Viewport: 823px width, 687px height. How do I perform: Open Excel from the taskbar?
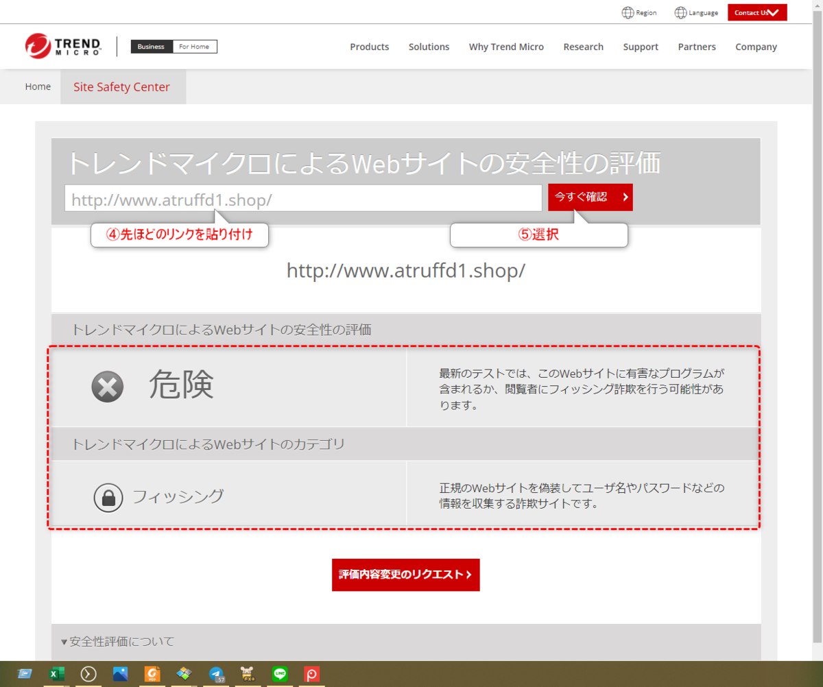(56, 674)
